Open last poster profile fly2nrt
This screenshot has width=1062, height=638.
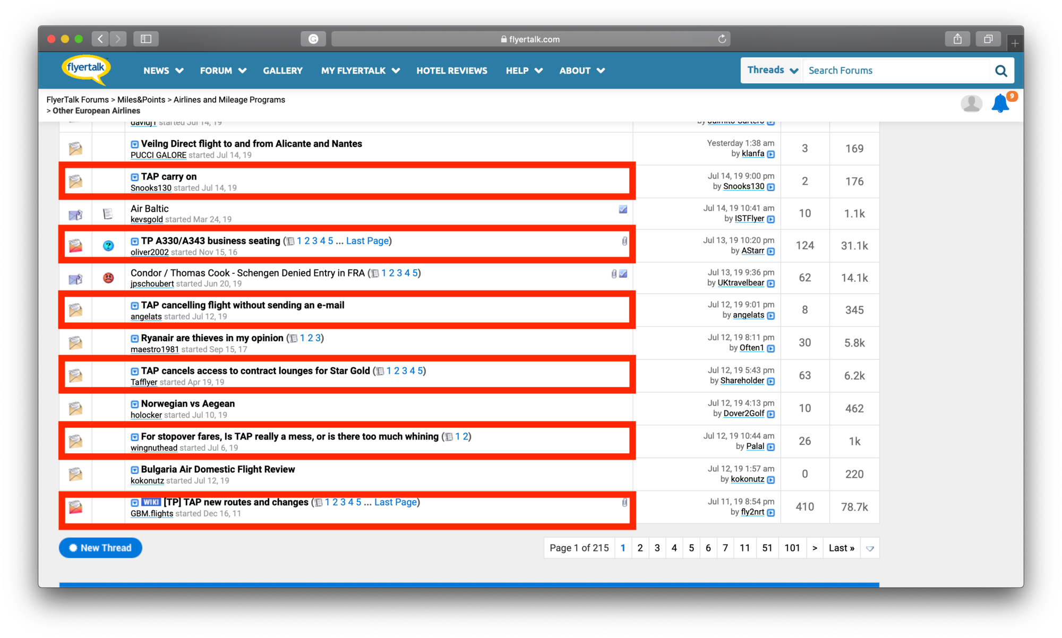[752, 512]
